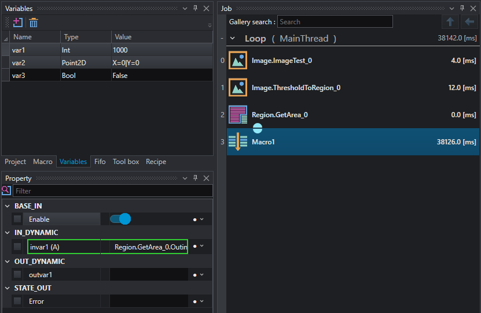481x313 pixels.
Task: Select the Image.ThresholdToRegion_0 tool icon
Action: pyautogui.click(x=238, y=88)
